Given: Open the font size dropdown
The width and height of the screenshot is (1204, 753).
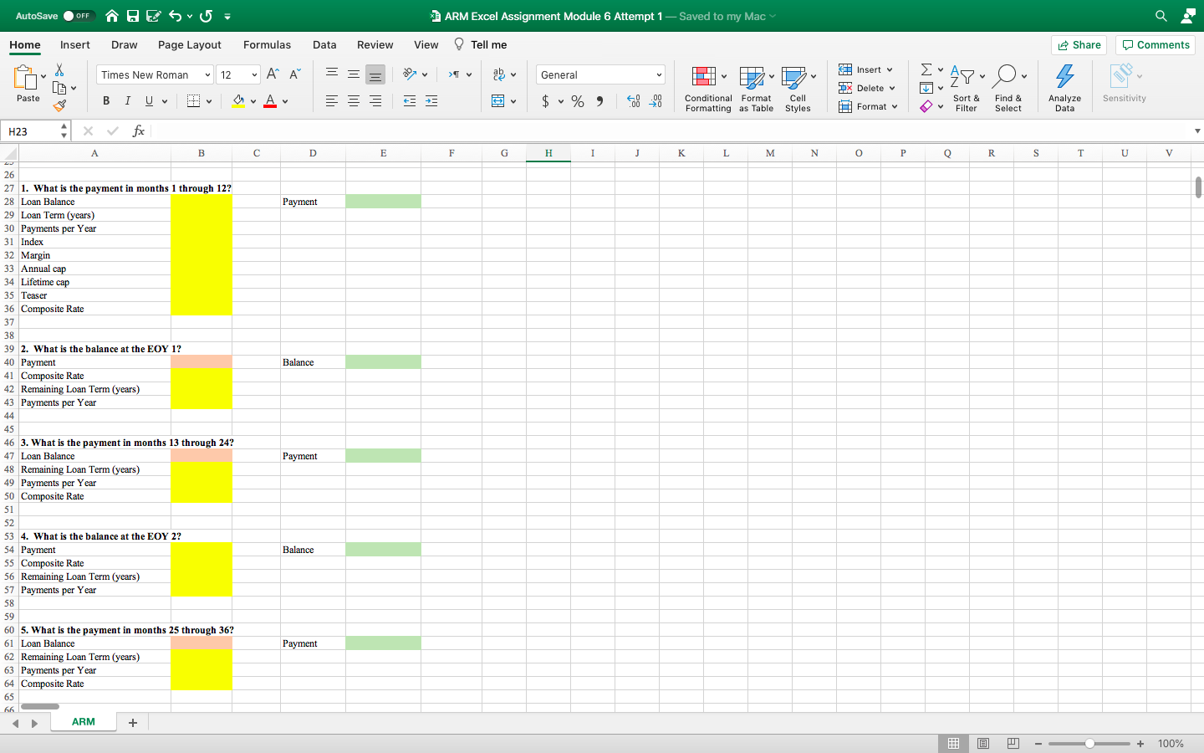Looking at the screenshot, I should pos(238,74).
